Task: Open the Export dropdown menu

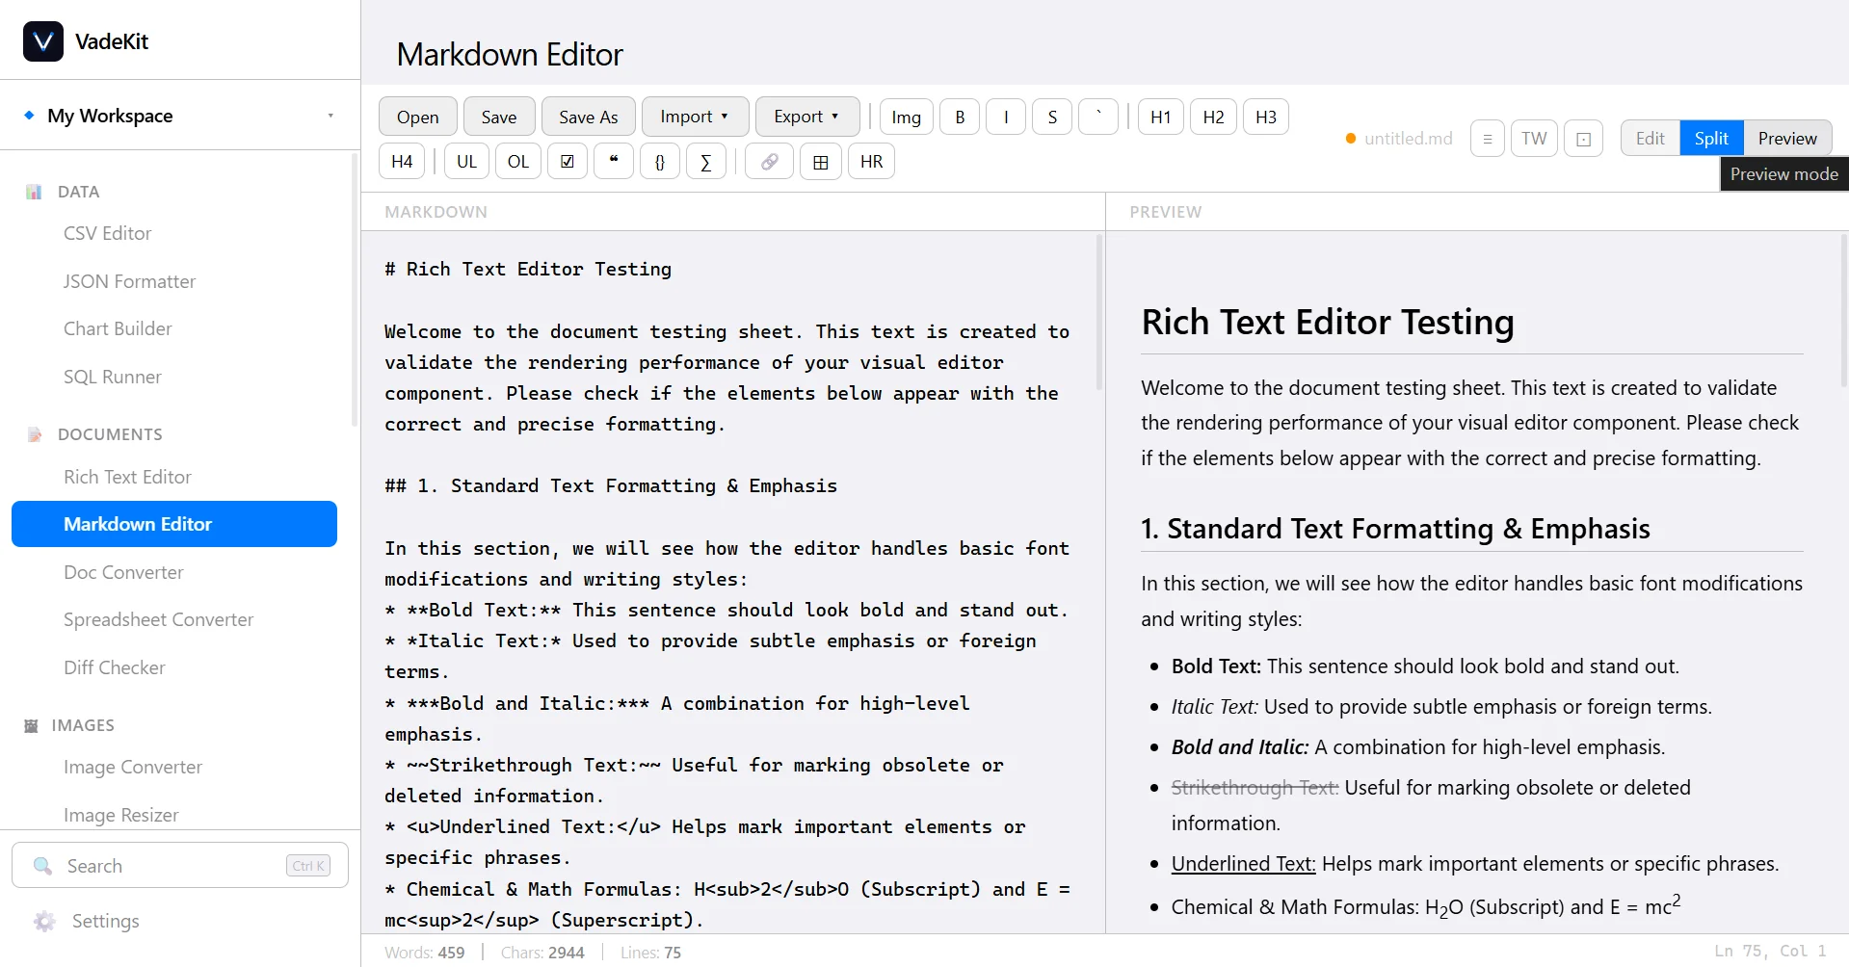Action: click(806, 117)
